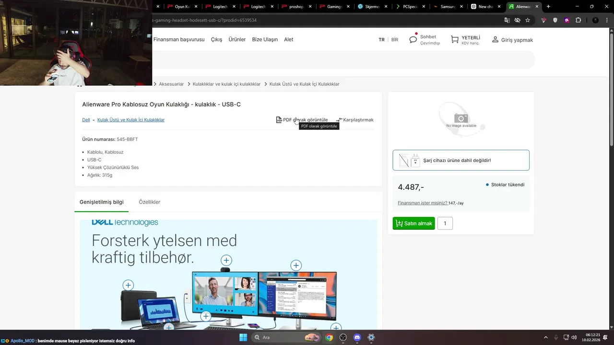Switch site language to BİR
Screen dimensions: 614x345
[395, 40]
